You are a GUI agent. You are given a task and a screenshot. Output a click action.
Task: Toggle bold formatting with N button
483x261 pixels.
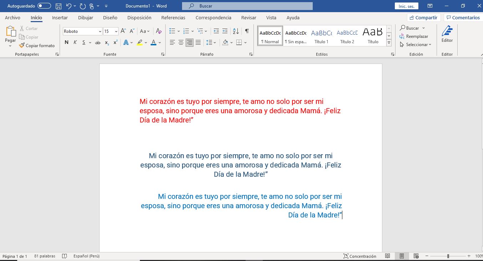click(x=66, y=42)
